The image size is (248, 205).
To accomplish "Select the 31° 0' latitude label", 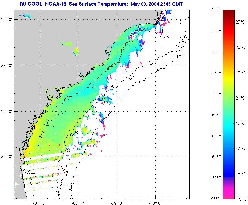I will point(6,157).
